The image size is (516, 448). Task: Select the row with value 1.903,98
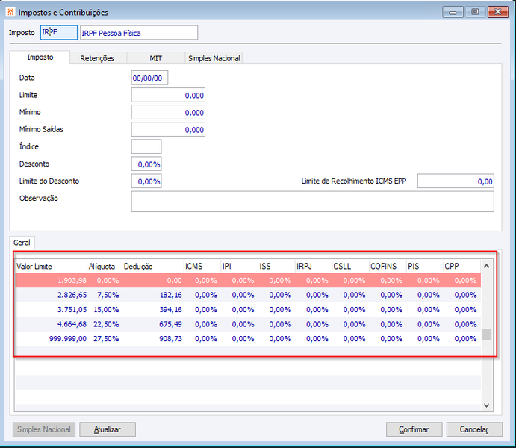[x=248, y=281]
